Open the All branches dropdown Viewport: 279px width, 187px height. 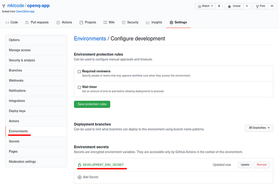(259, 128)
